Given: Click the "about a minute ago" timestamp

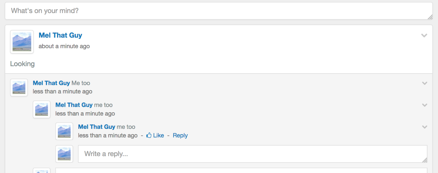Looking at the screenshot, I should (x=64, y=46).
